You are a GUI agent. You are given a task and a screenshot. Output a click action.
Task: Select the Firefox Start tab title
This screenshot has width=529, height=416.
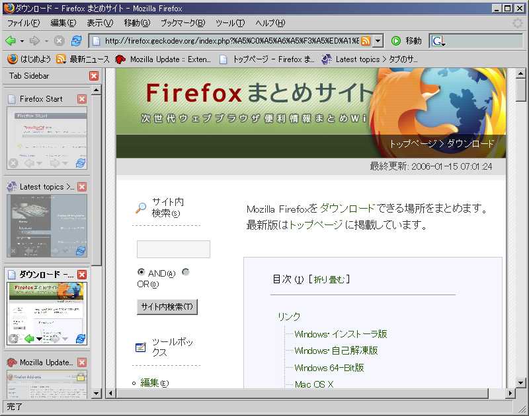click(x=41, y=99)
